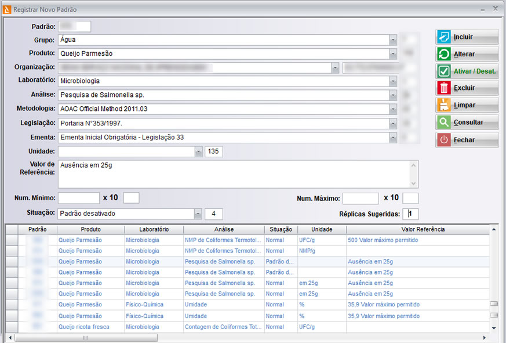Click the exponent box after Num. Máximo x 10
The width and height of the screenshot is (506, 343).
click(410, 198)
